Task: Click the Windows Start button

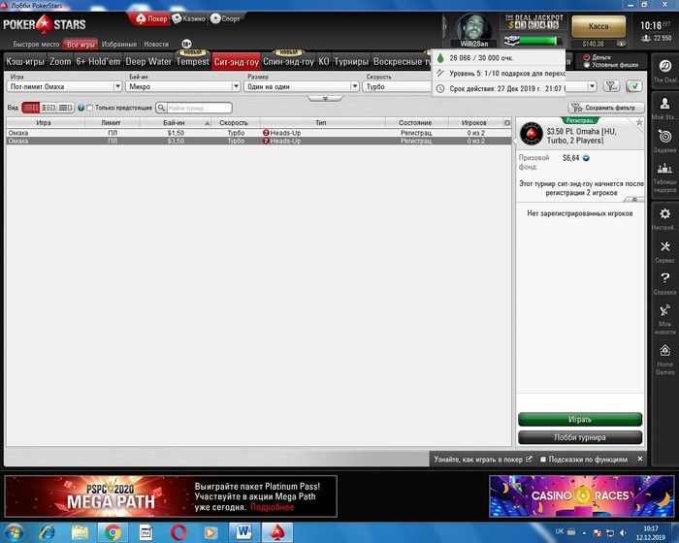Action: click(14, 532)
